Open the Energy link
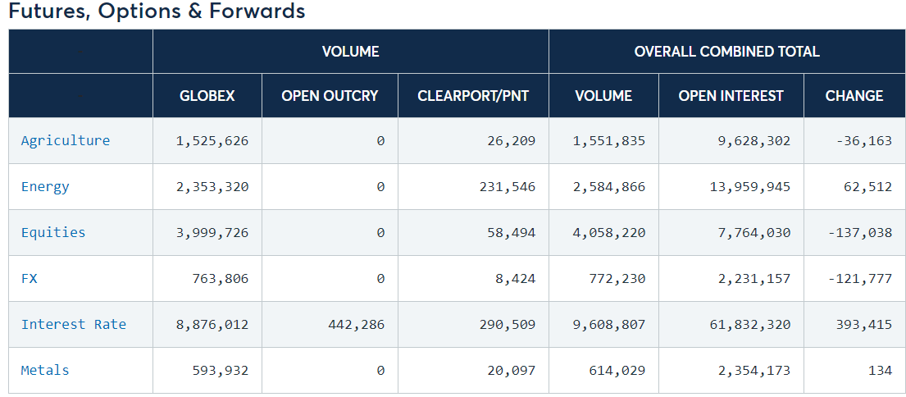The height and width of the screenshot is (397, 906). point(45,186)
